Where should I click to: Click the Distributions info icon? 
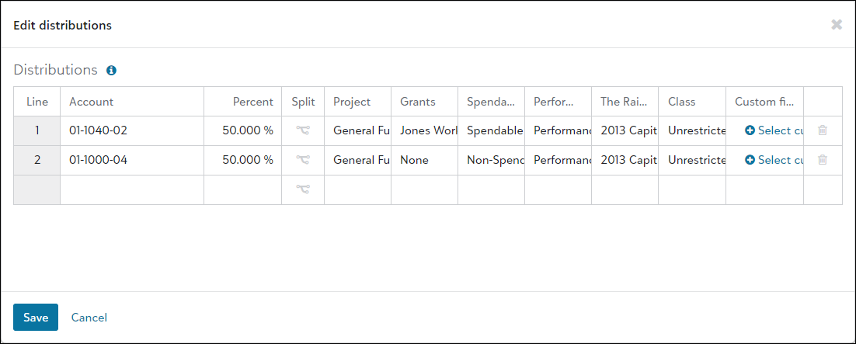coord(111,71)
